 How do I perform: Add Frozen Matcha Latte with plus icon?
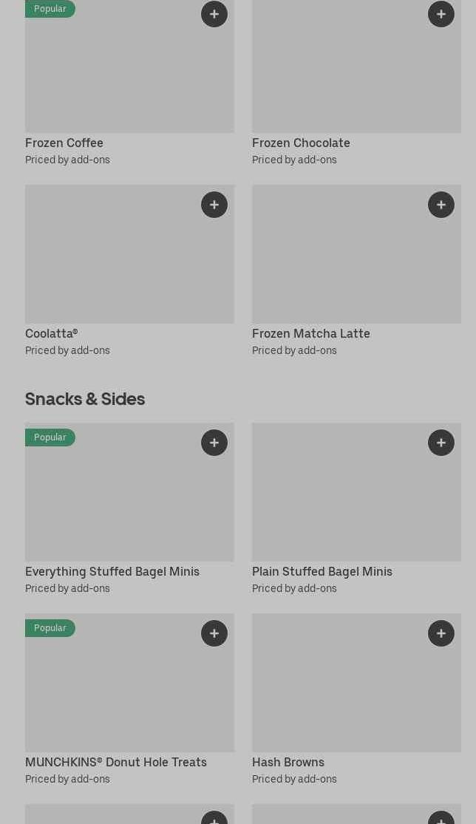tap(441, 205)
